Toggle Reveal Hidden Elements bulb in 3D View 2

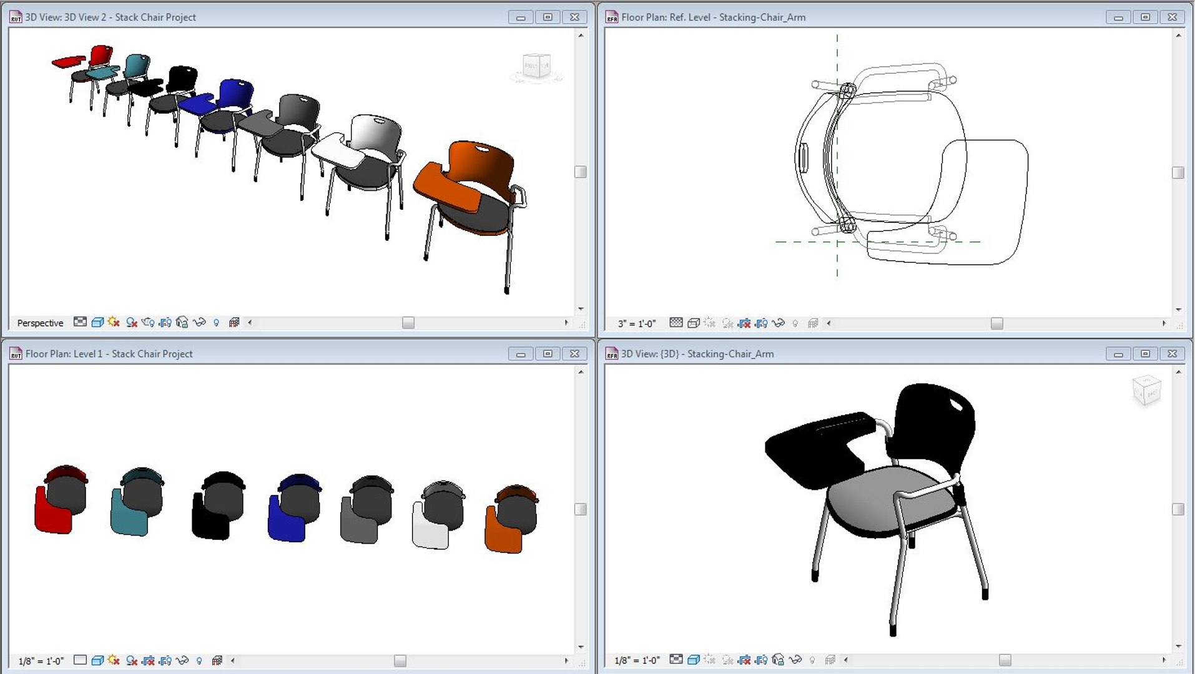tap(217, 323)
